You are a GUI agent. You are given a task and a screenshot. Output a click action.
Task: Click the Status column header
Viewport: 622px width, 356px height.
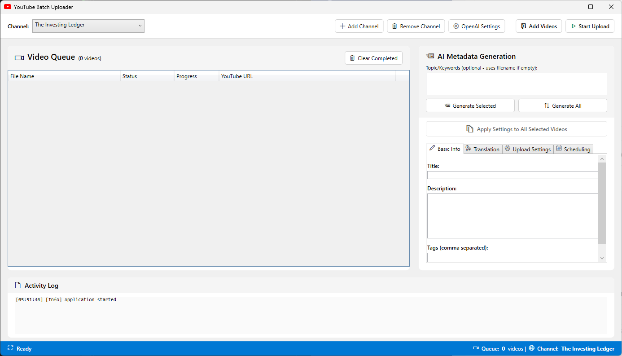click(147, 76)
